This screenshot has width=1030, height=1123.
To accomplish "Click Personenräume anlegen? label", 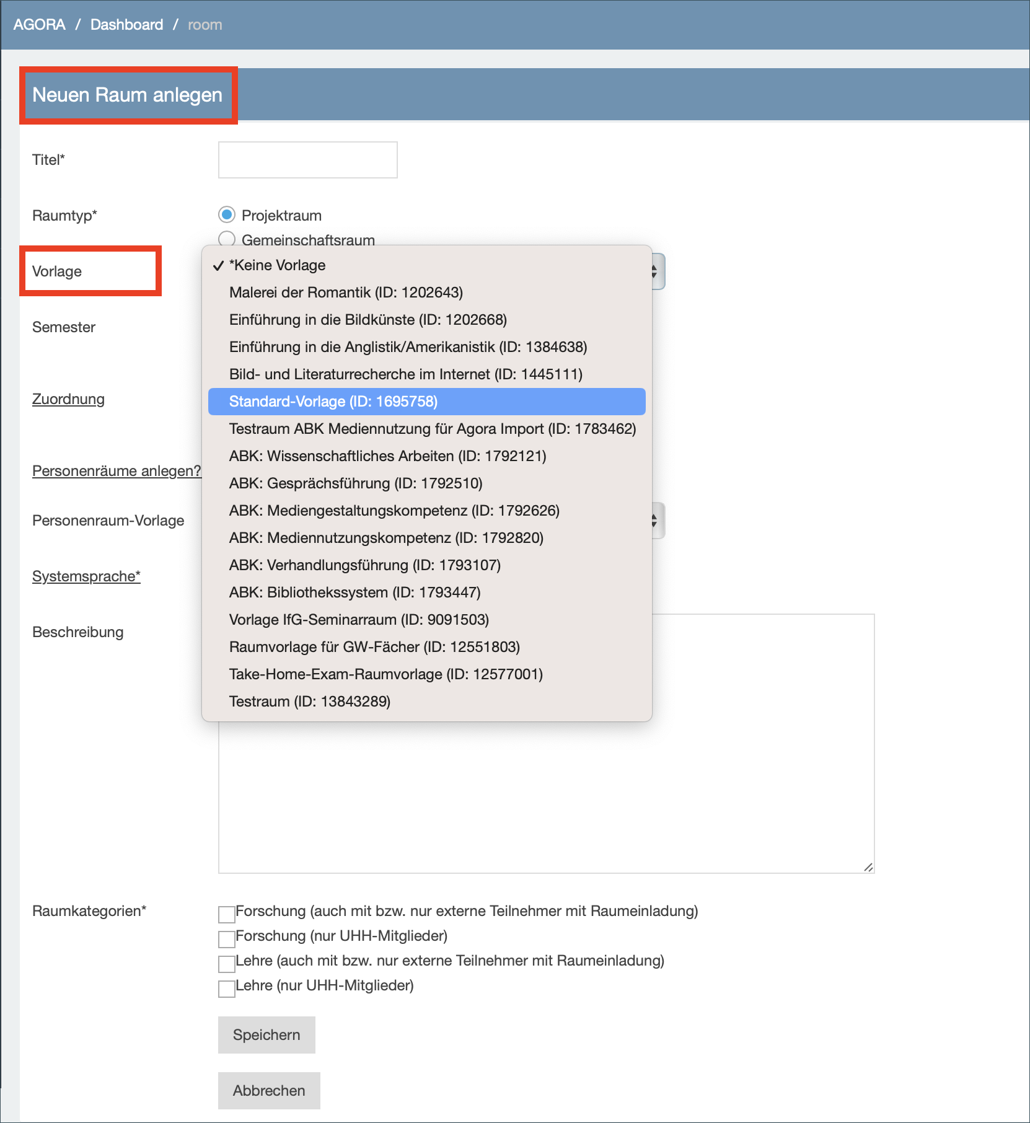I will (x=117, y=471).
